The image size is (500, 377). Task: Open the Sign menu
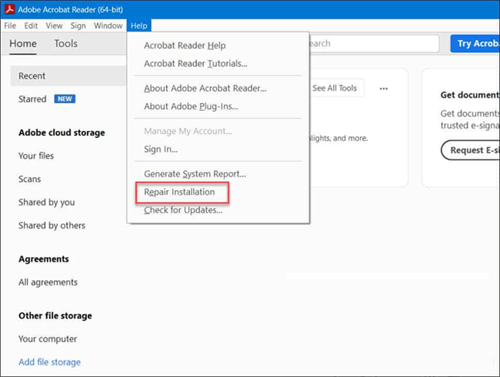pos(78,25)
